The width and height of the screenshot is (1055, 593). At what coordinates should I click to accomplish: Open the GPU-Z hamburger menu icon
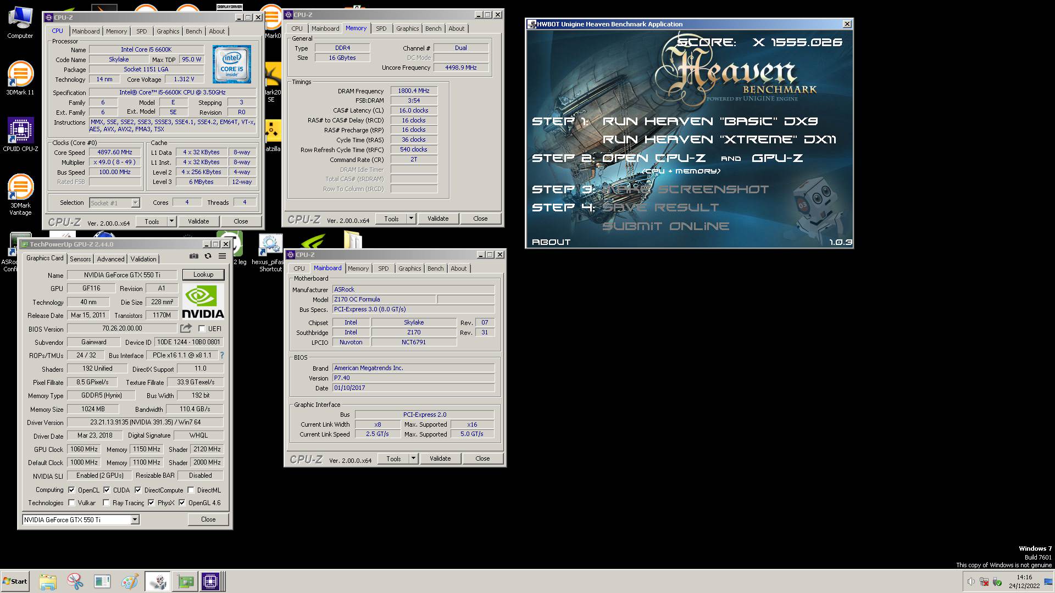pos(222,256)
